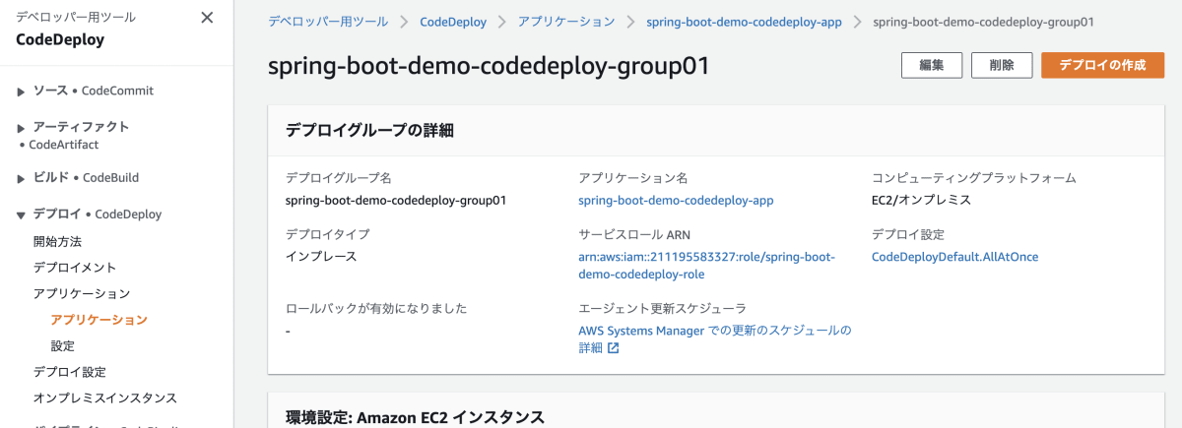Expand the アーティファクト CodeArtifact section
This screenshot has height=428, width=1182.
pyautogui.click(x=21, y=128)
